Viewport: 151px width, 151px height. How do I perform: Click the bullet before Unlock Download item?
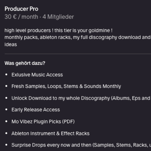tap(6, 98)
